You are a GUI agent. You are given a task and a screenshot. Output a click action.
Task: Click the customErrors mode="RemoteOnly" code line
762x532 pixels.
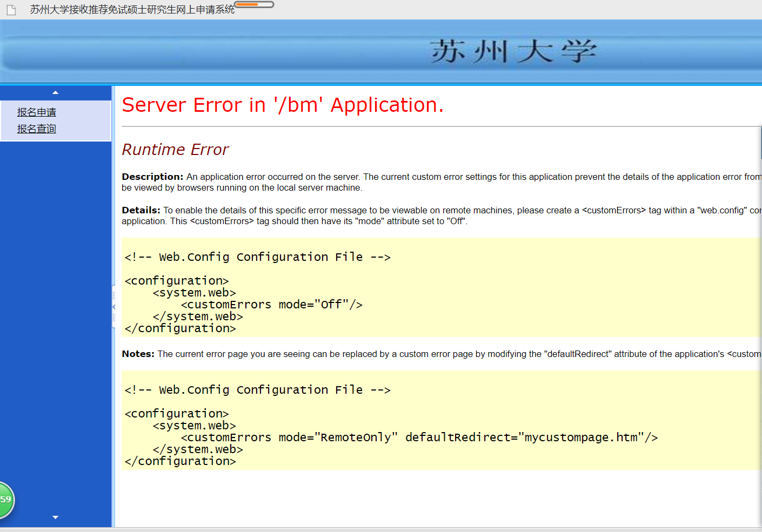click(x=419, y=437)
